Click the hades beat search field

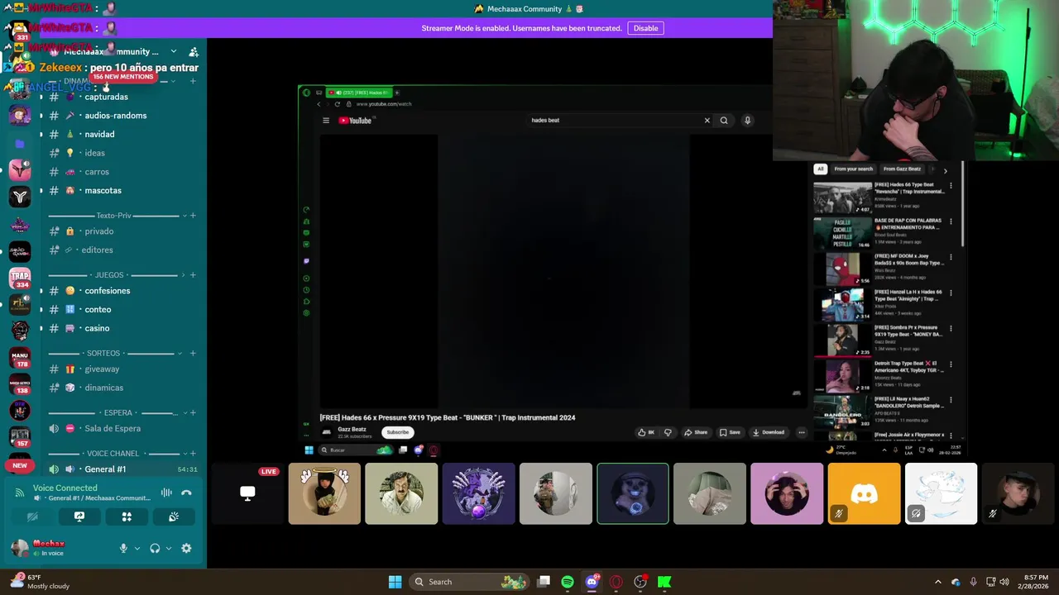(616, 121)
